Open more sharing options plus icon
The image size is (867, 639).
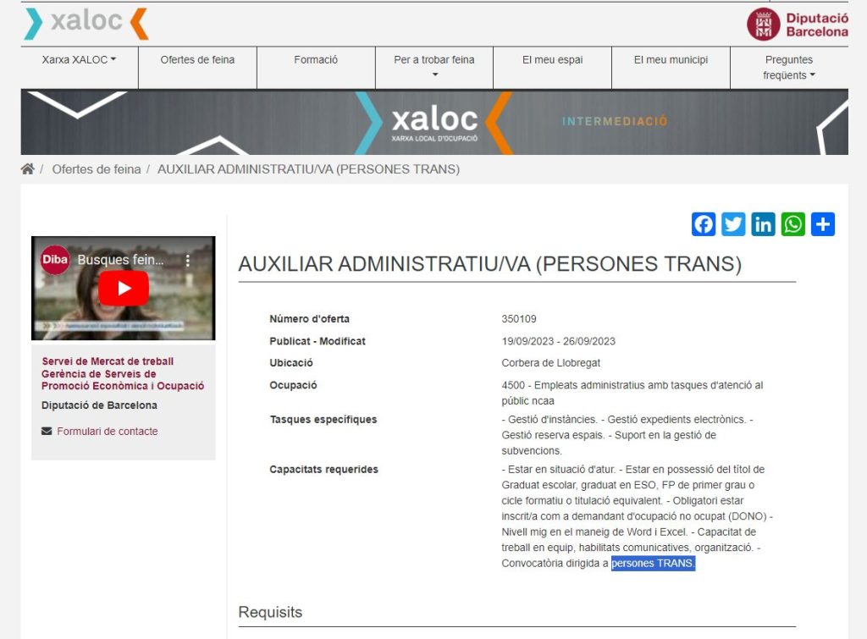[823, 224]
